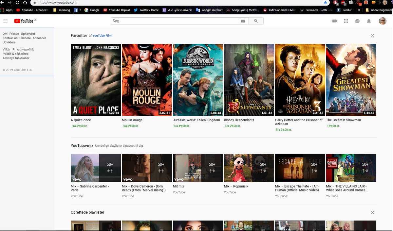Open the on-screen keyboard in search box
393x231 pixels.
pyautogui.click(x=243, y=21)
